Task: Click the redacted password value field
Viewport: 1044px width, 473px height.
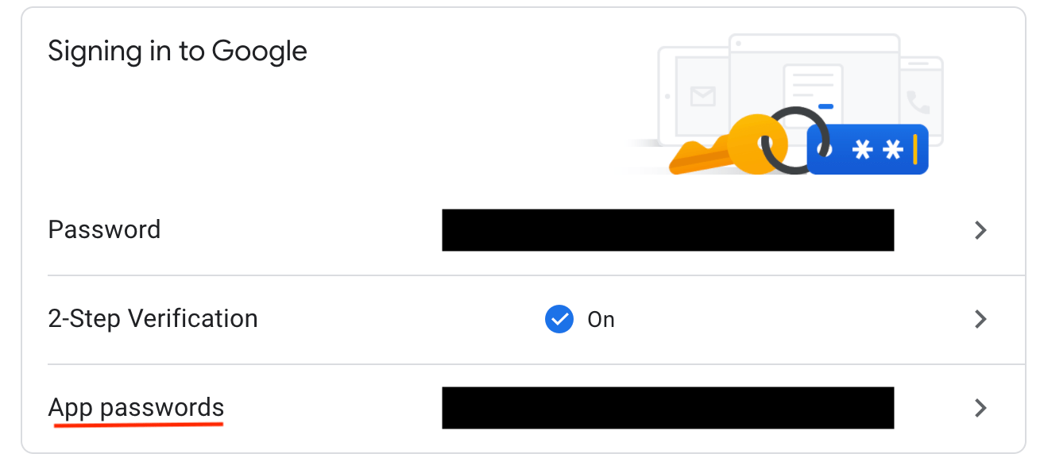Action: click(x=667, y=230)
